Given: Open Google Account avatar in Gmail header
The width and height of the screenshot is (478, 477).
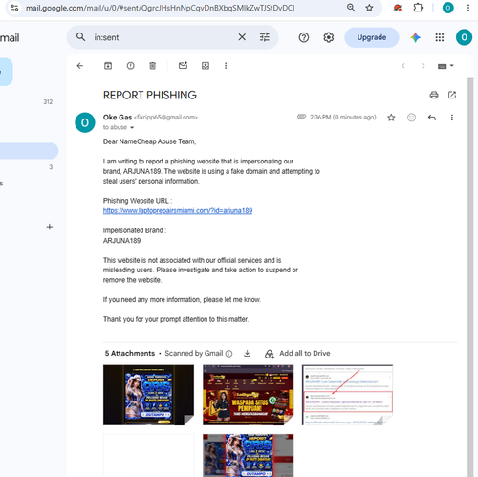Looking at the screenshot, I should click(x=464, y=37).
